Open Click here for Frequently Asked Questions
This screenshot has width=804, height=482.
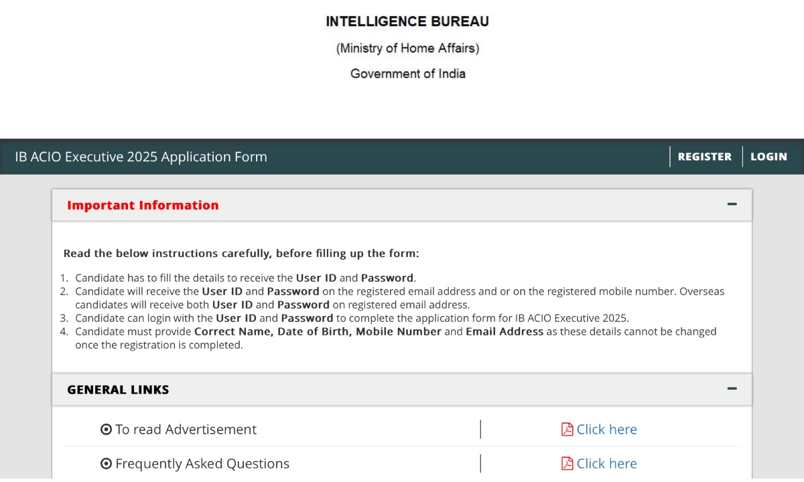607,463
